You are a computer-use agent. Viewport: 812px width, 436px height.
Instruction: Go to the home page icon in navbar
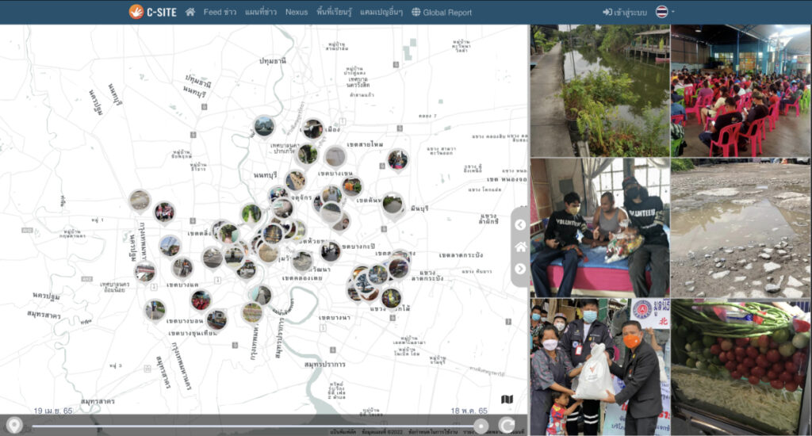[x=190, y=12]
